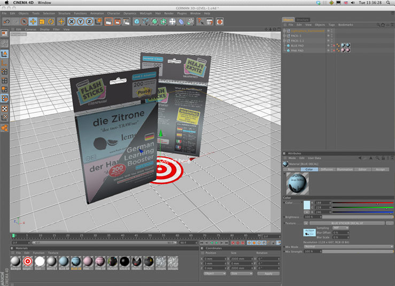The image size is (395, 286).
Task: Open the MoGraph menu
Action: point(146,13)
